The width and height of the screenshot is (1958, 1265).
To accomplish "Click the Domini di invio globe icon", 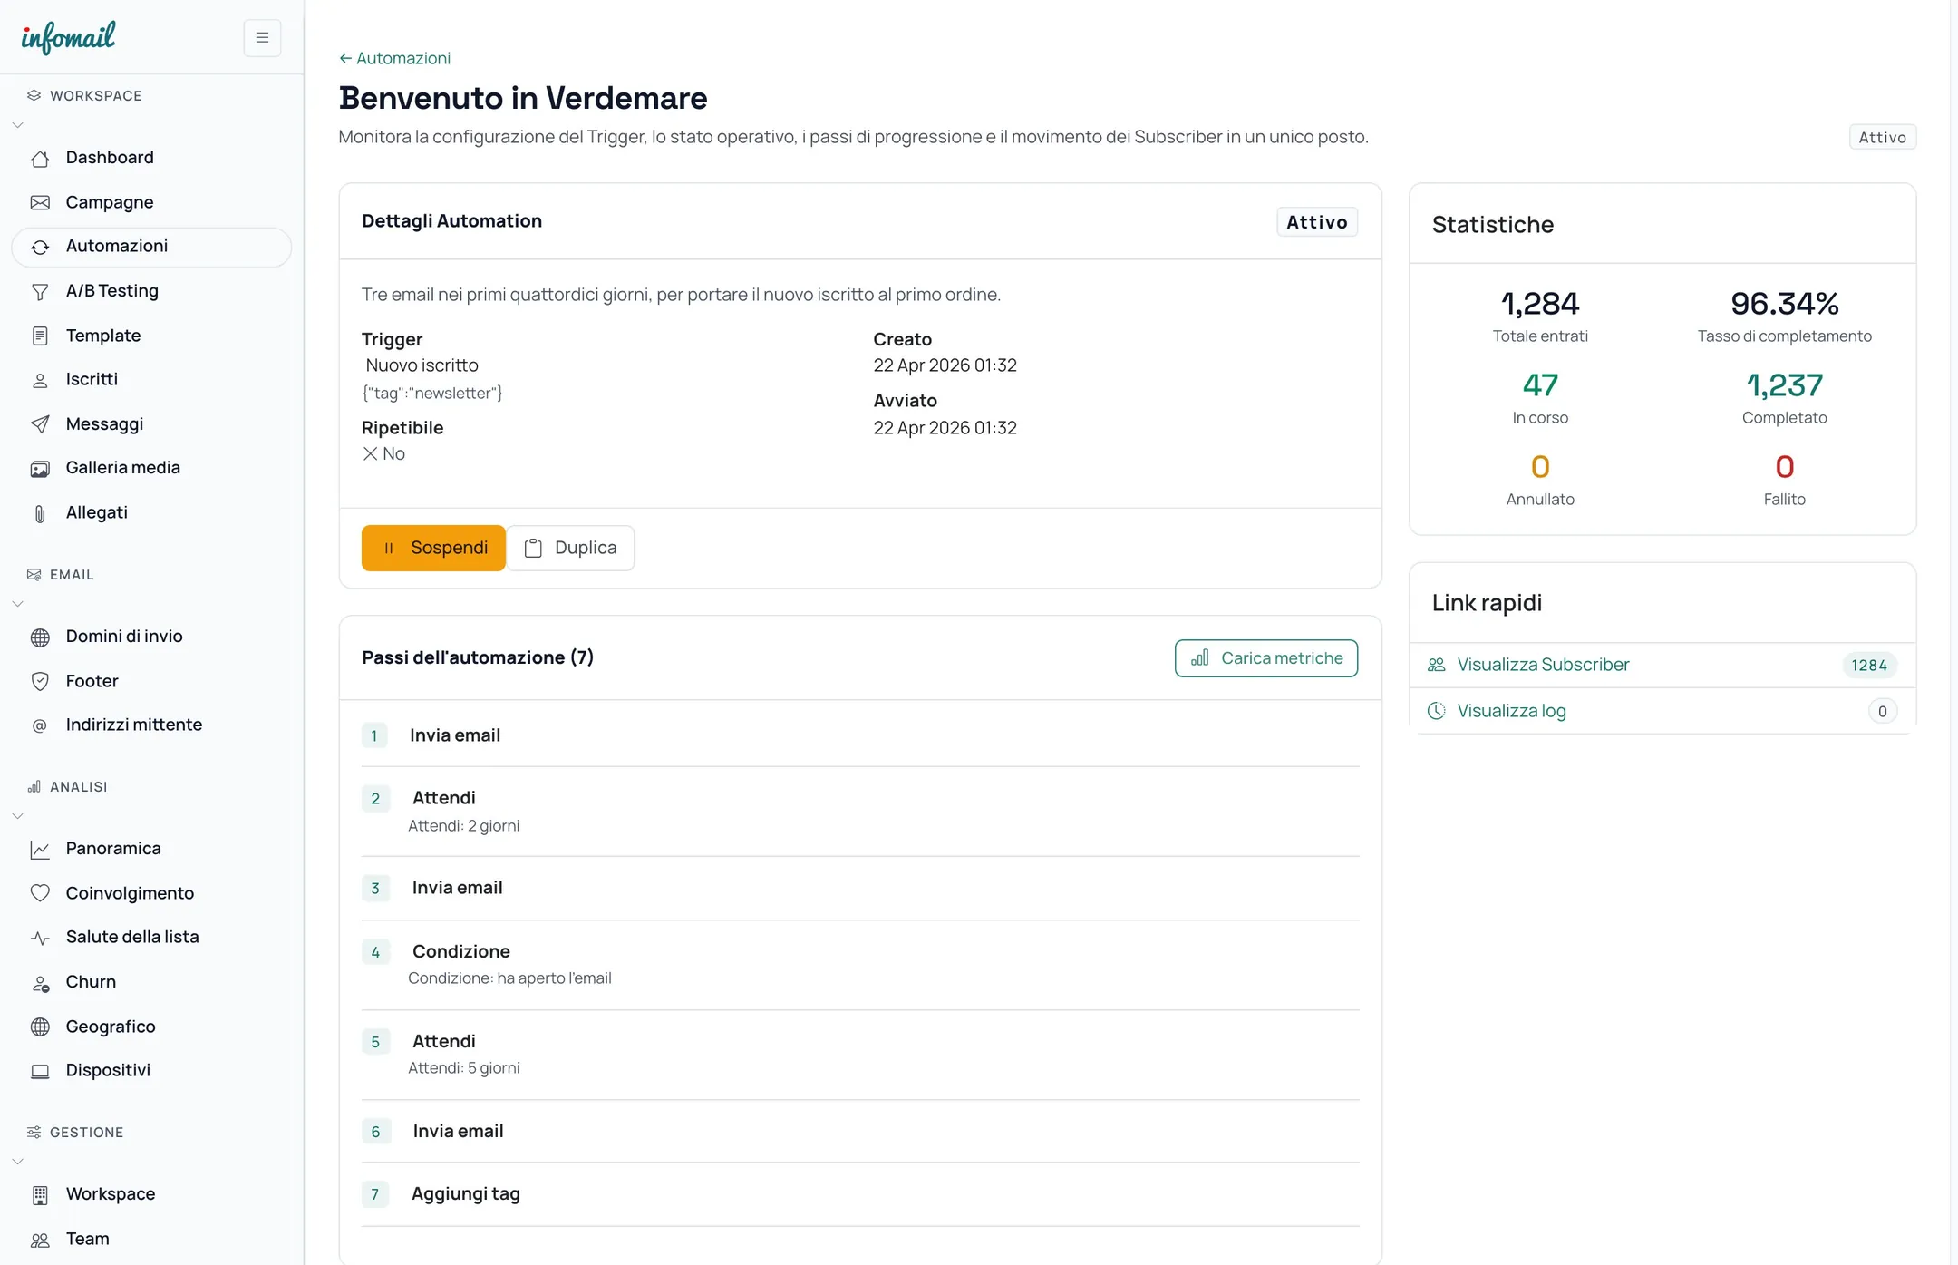I will [x=40, y=637].
